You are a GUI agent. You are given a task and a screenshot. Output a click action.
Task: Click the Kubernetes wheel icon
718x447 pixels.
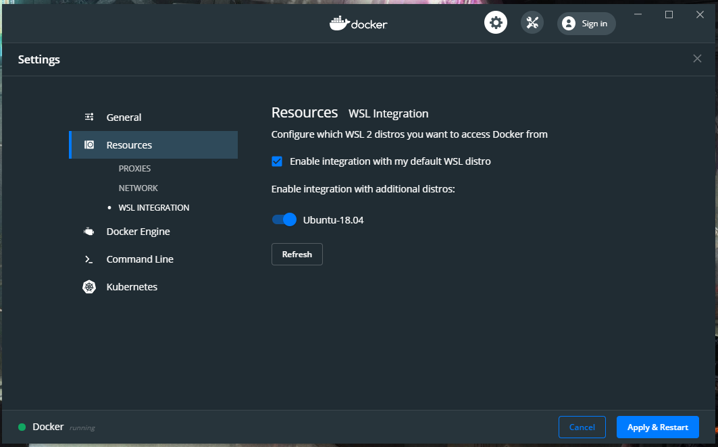click(89, 287)
